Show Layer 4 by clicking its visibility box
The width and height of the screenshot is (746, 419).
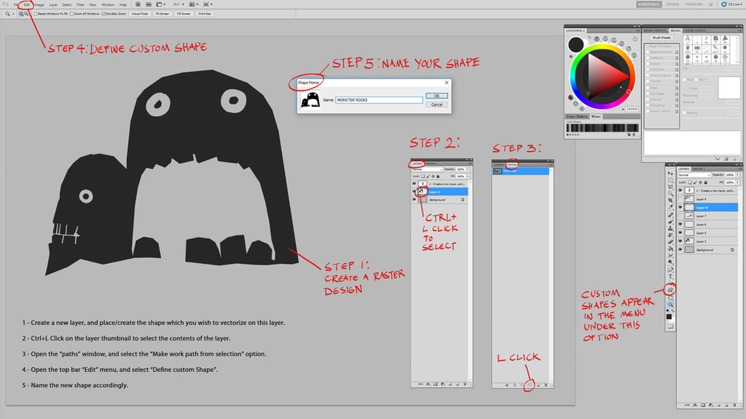pyautogui.click(x=680, y=198)
